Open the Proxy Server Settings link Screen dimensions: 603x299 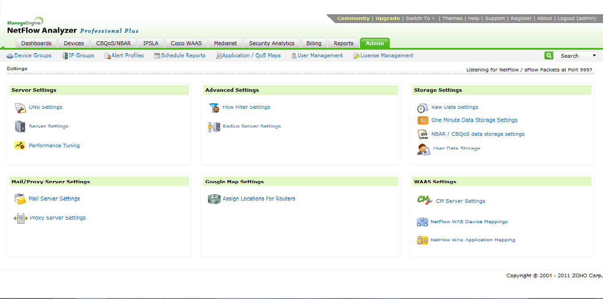tap(58, 218)
